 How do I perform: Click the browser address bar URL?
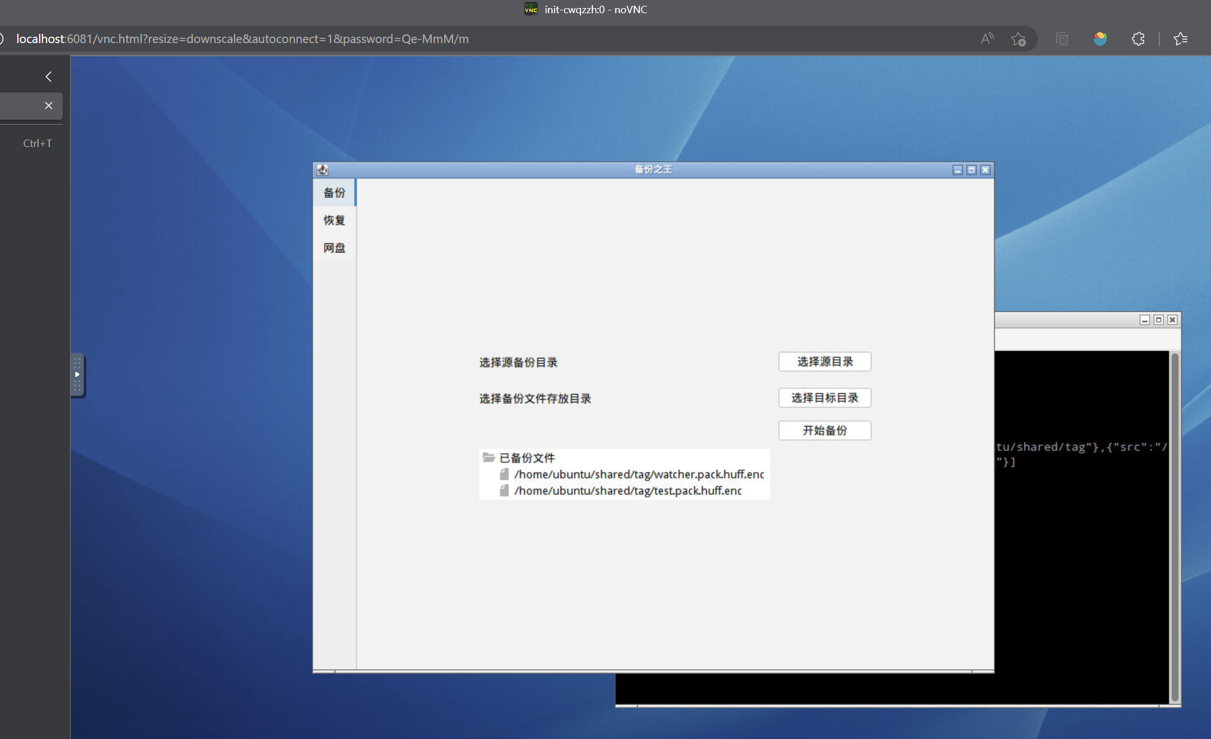(243, 39)
